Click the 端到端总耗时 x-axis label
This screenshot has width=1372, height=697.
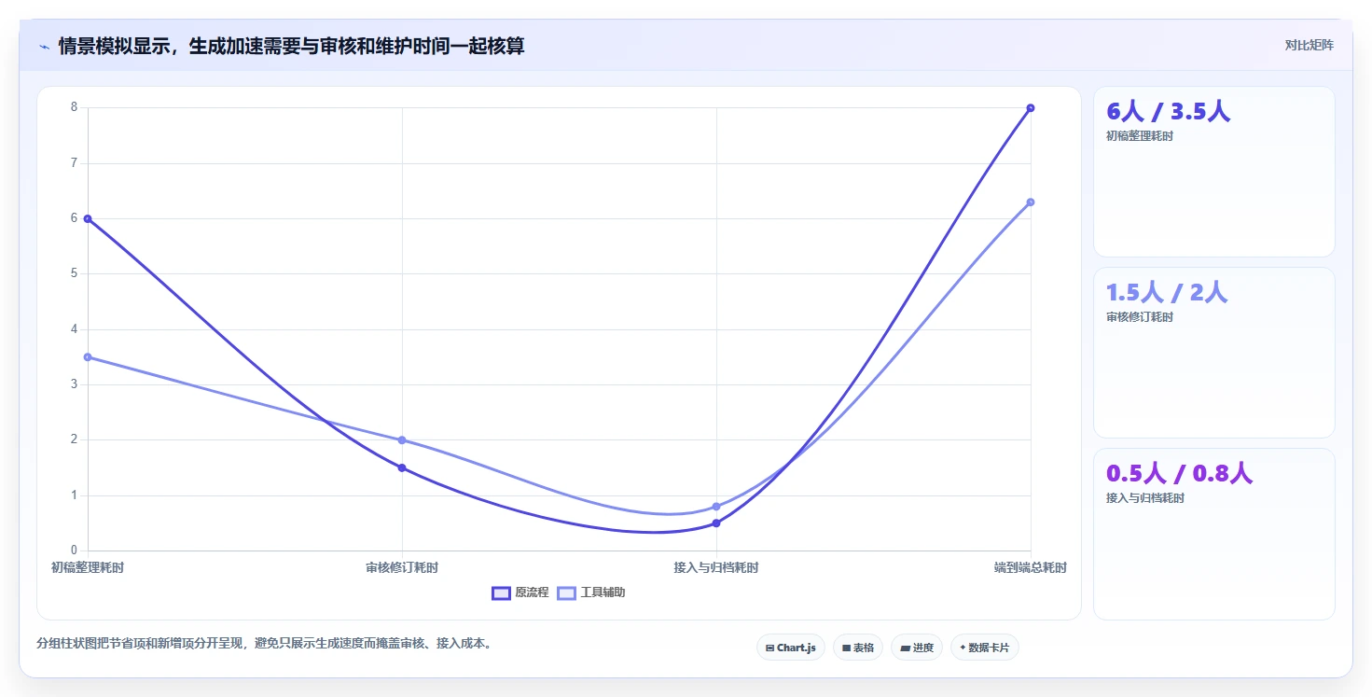tap(1031, 567)
